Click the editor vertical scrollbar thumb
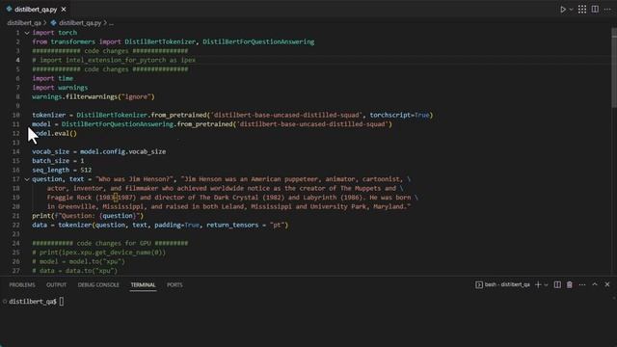 [614, 67]
